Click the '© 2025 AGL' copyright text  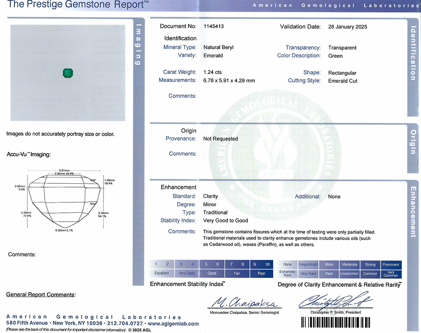[x=140, y=330]
